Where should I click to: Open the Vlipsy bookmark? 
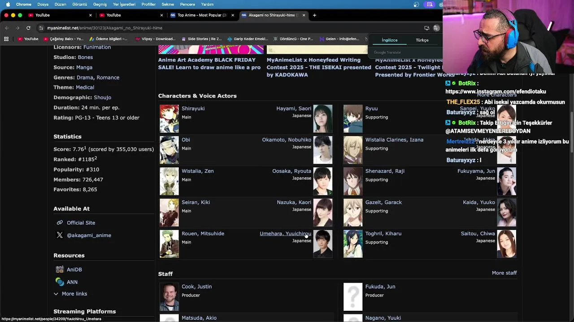click(x=155, y=39)
